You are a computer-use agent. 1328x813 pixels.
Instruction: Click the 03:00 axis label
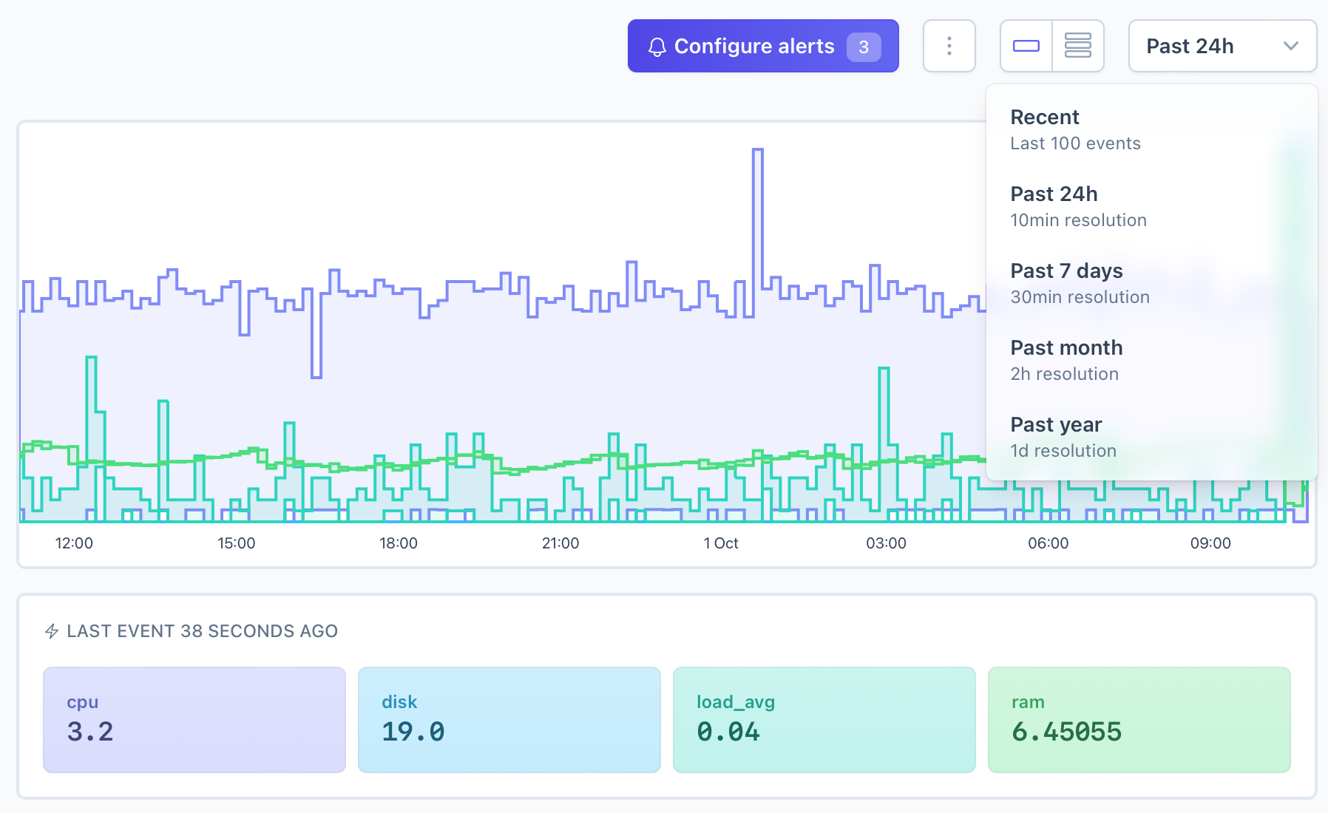click(886, 543)
